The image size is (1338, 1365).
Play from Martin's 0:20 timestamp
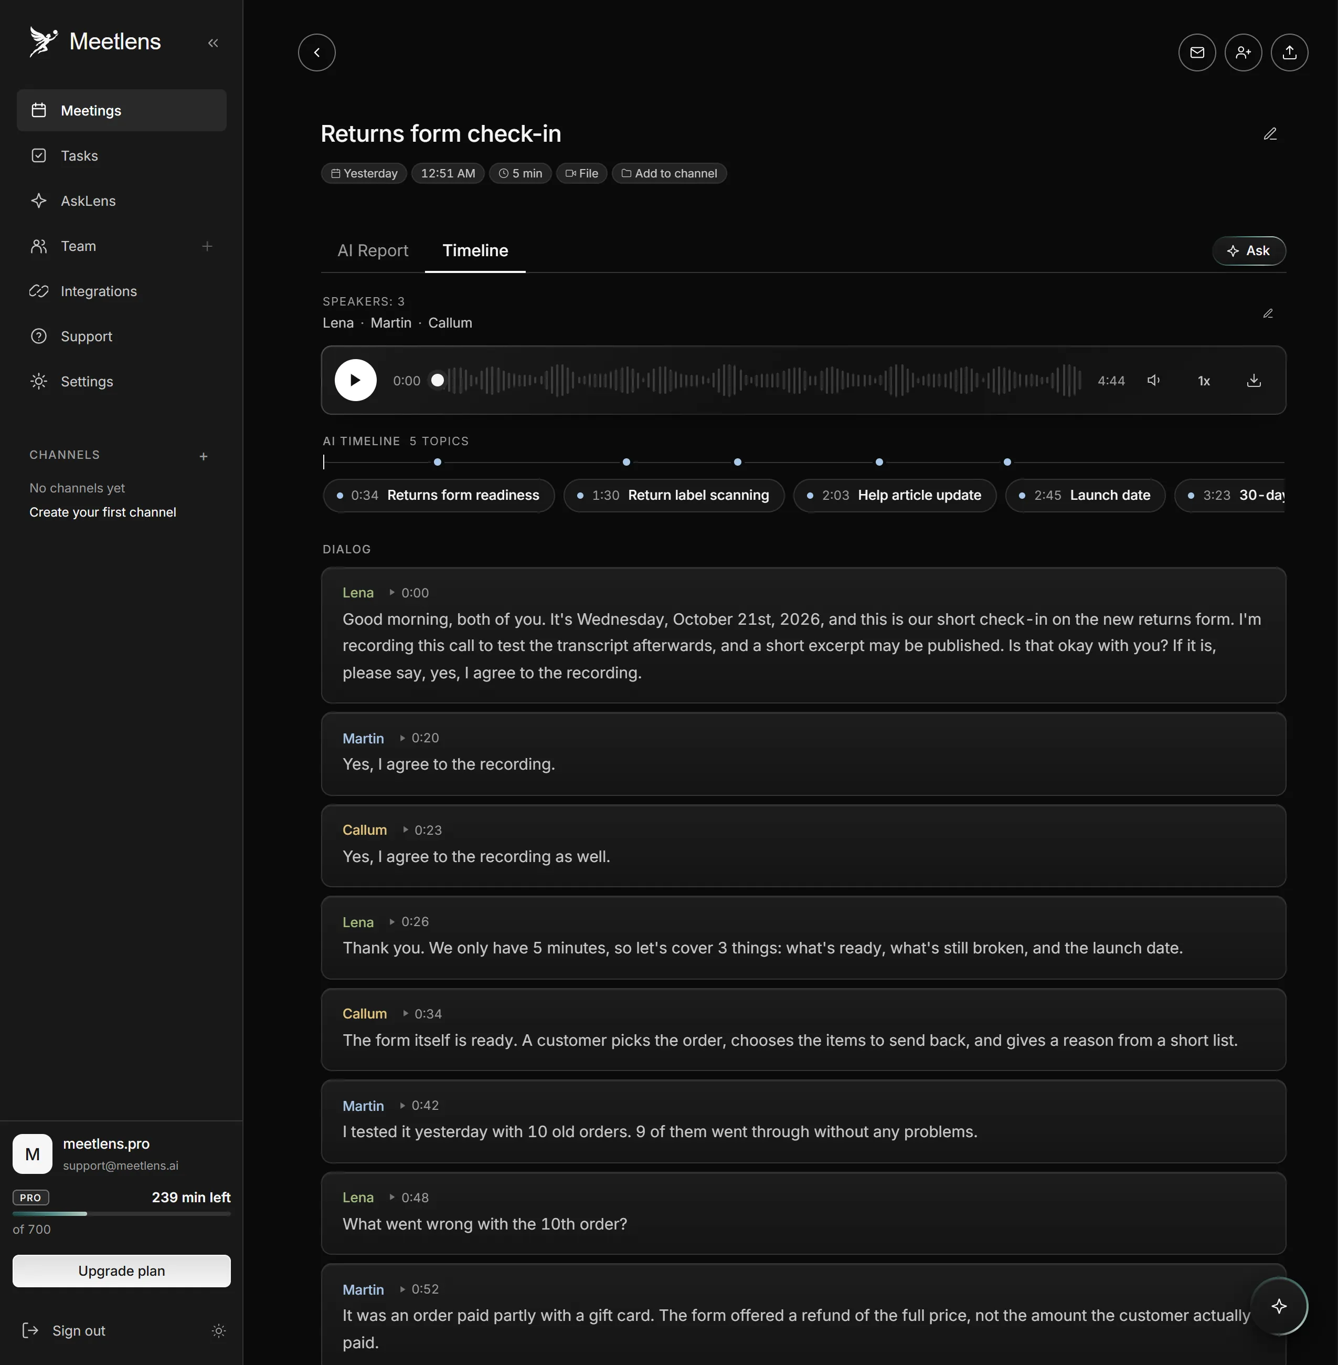point(420,738)
